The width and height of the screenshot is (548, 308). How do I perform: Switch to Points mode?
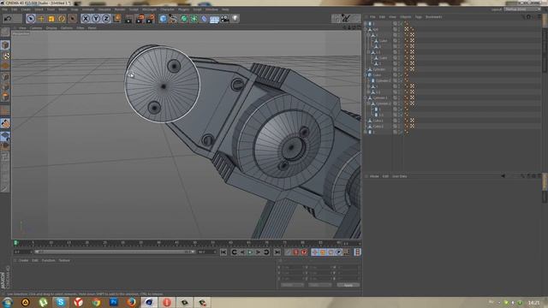click(5, 76)
